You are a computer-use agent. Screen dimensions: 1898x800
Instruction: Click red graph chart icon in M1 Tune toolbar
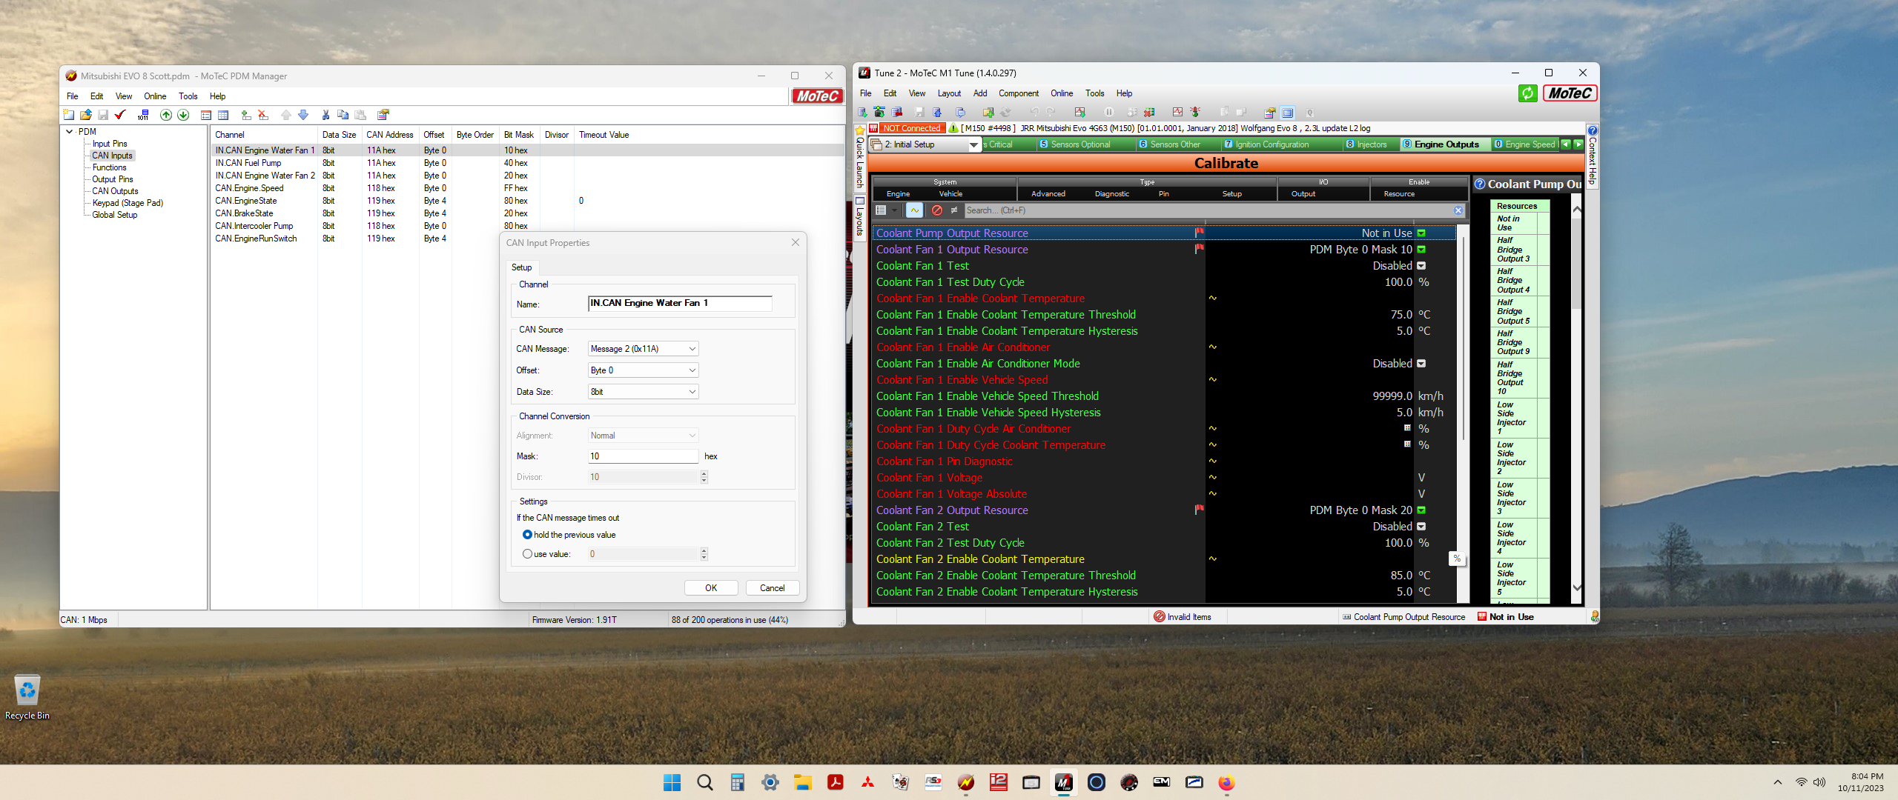(1177, 113)
